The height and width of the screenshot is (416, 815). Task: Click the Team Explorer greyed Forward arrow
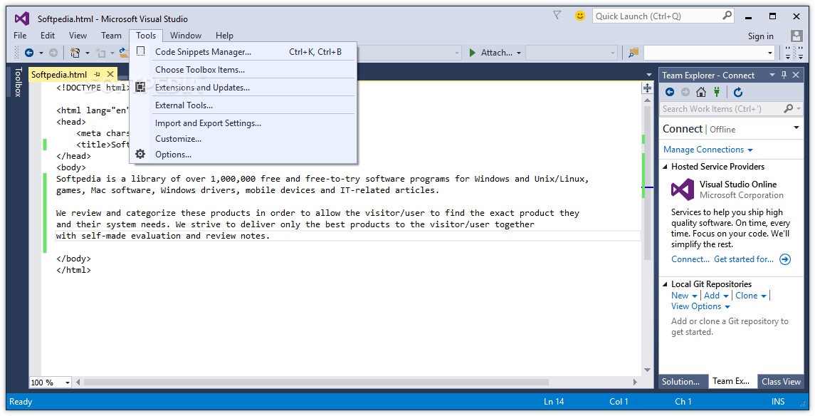(685, 92)
